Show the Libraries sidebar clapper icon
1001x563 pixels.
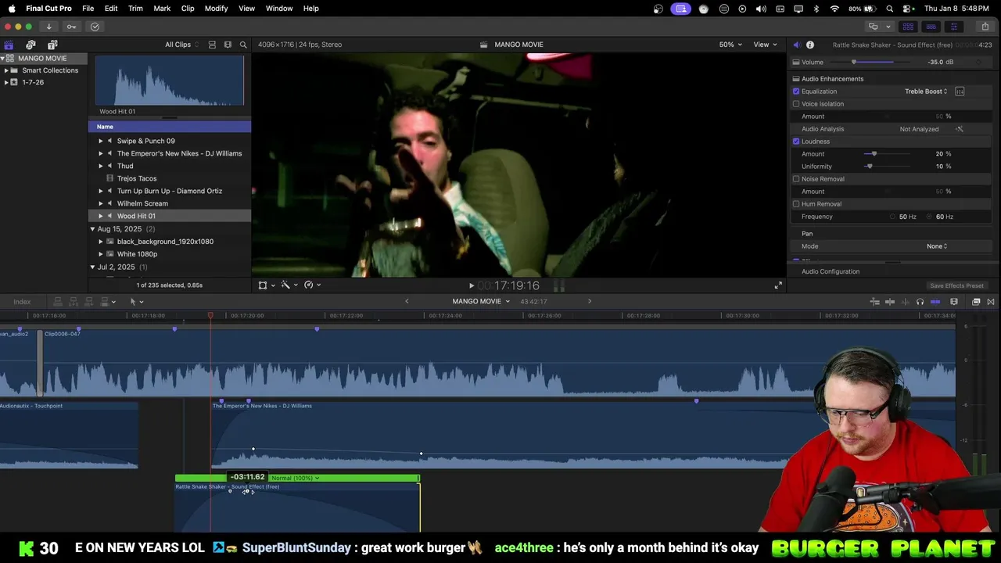pos(9,45)
